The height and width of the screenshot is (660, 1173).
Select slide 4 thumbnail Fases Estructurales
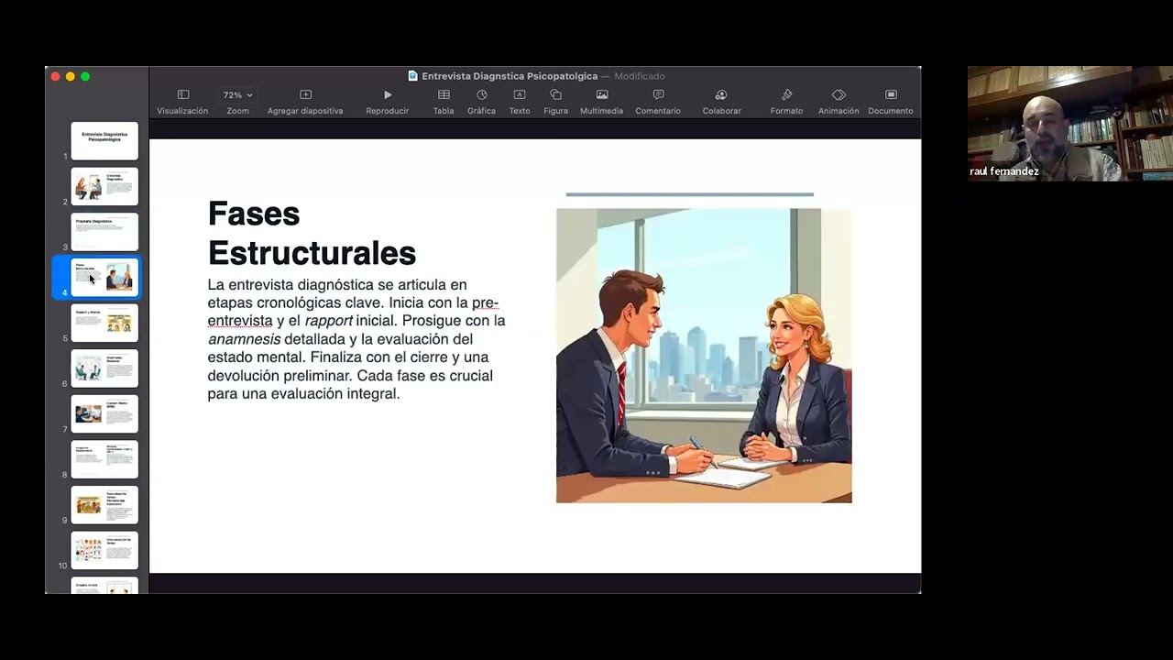[104, 278]
